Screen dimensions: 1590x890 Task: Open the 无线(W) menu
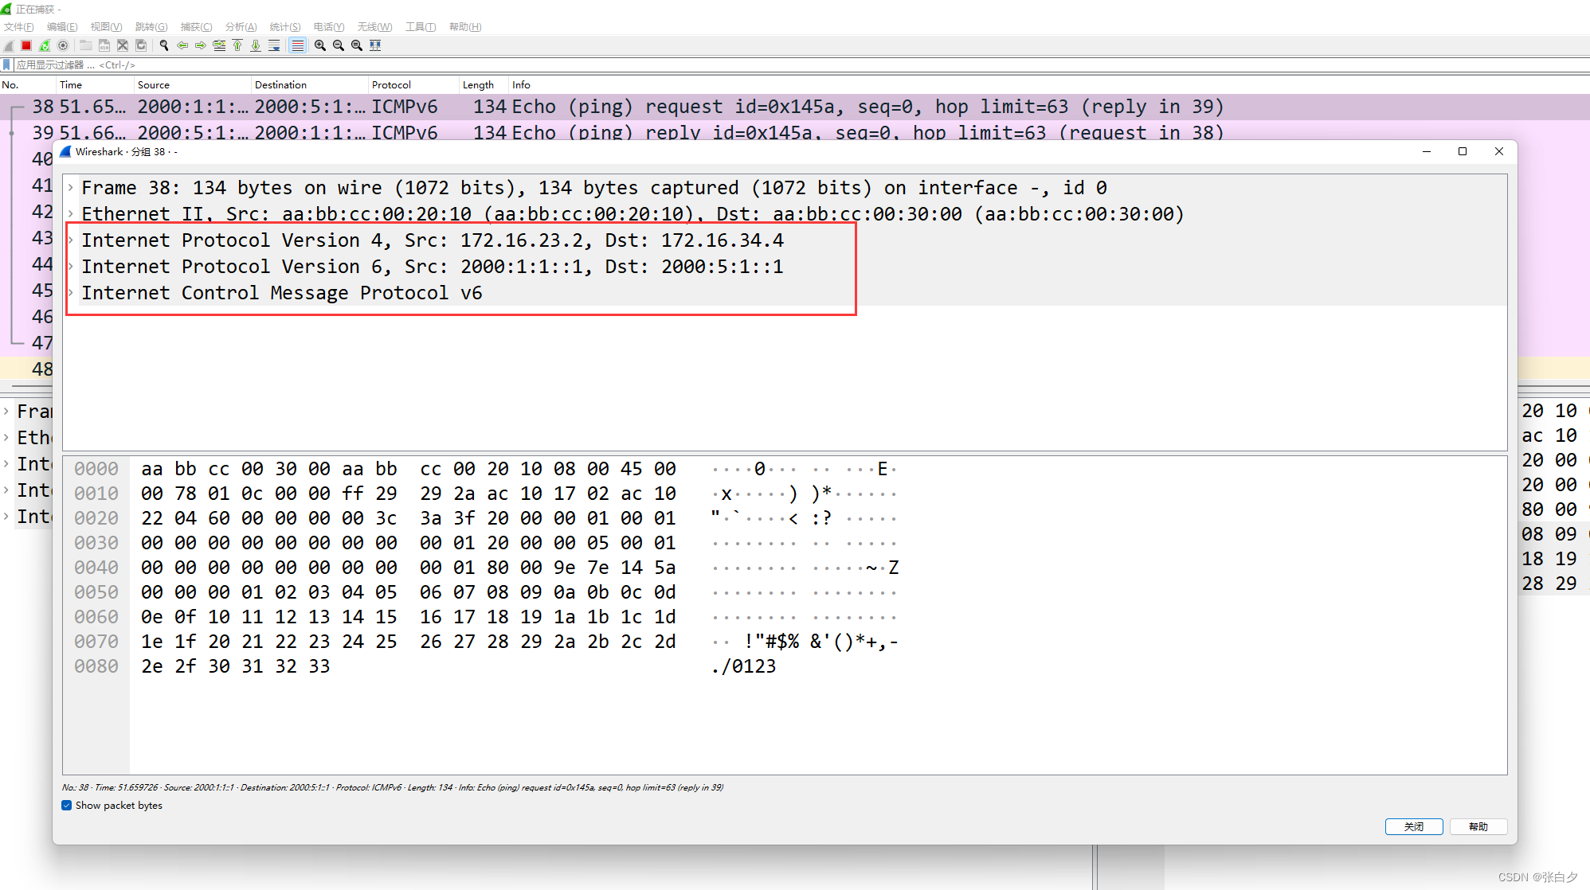pos(374,26)
